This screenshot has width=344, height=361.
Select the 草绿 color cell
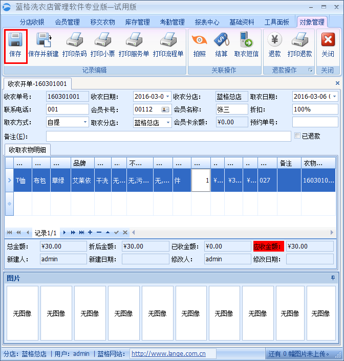[x=60, y=180]
